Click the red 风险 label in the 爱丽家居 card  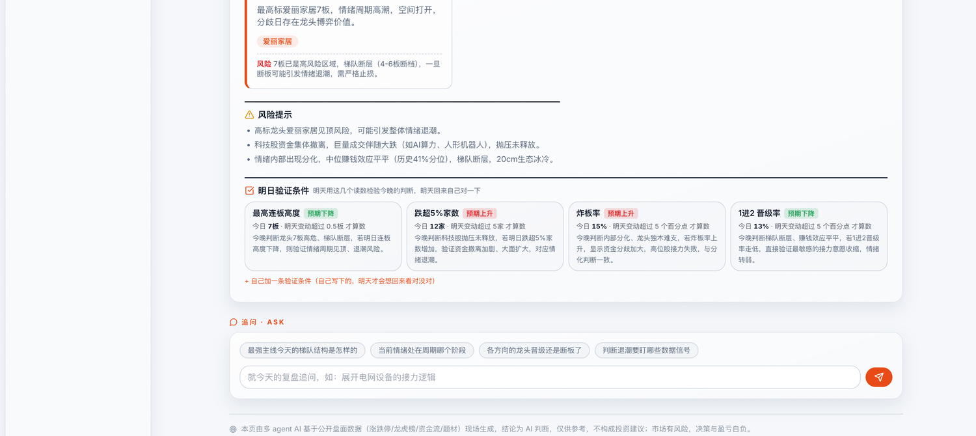tap(264, 64)
